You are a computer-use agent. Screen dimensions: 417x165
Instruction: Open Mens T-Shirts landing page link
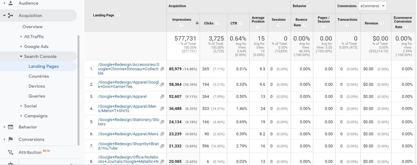pos(127,109)
